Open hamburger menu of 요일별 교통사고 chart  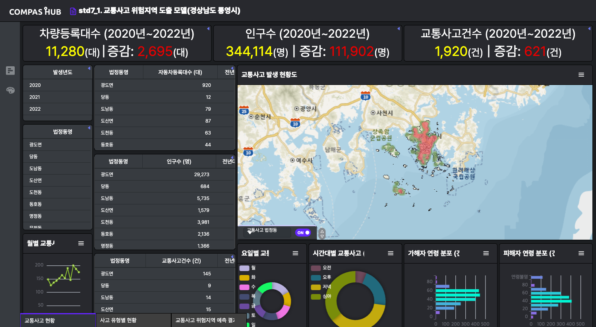pyautogui.click(x=295, y=253)
